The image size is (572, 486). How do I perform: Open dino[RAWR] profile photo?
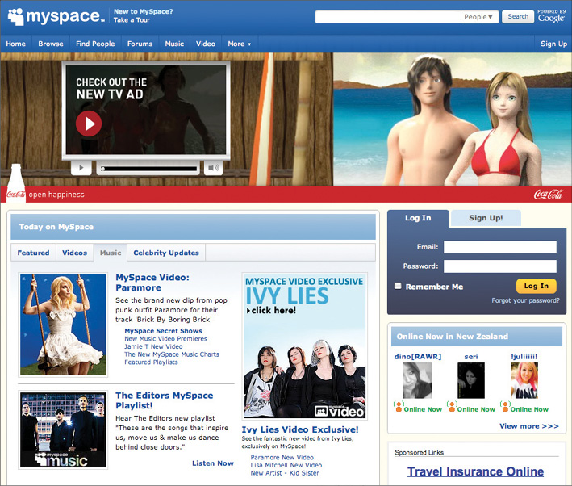coord(417,380)
